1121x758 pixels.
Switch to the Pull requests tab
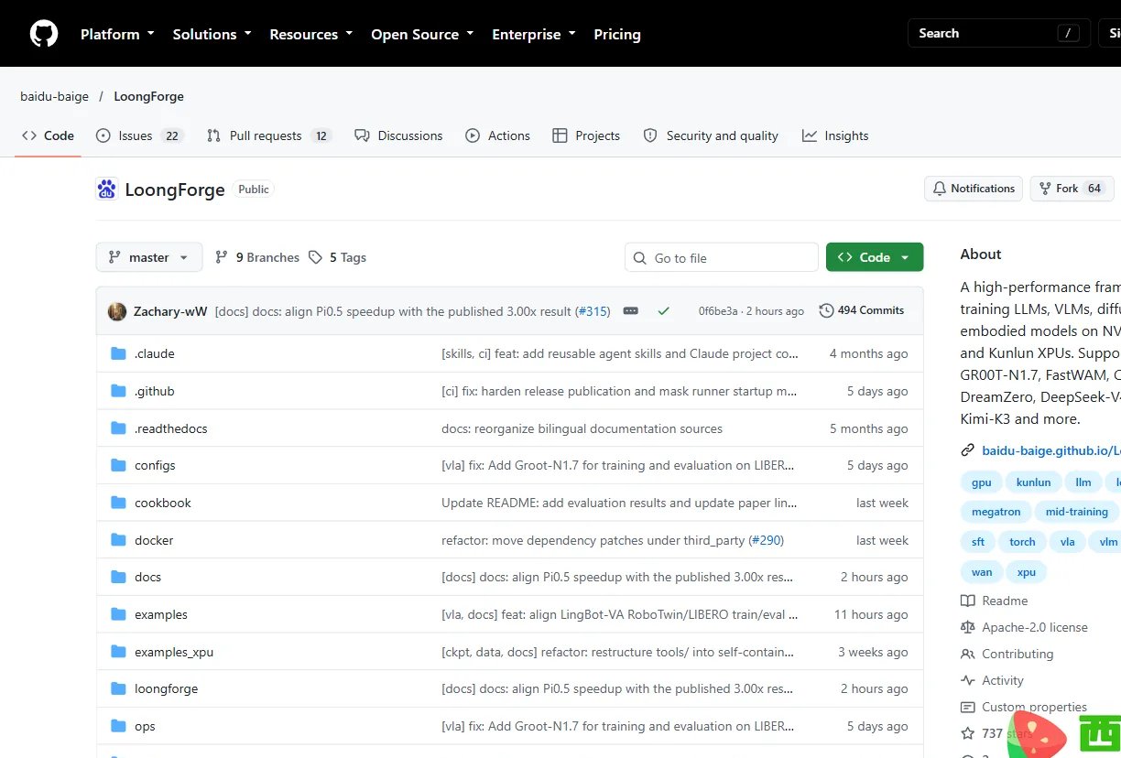[x=268, y=135]
